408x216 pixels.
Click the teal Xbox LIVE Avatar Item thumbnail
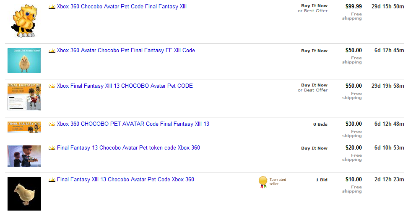coord(24,60)
